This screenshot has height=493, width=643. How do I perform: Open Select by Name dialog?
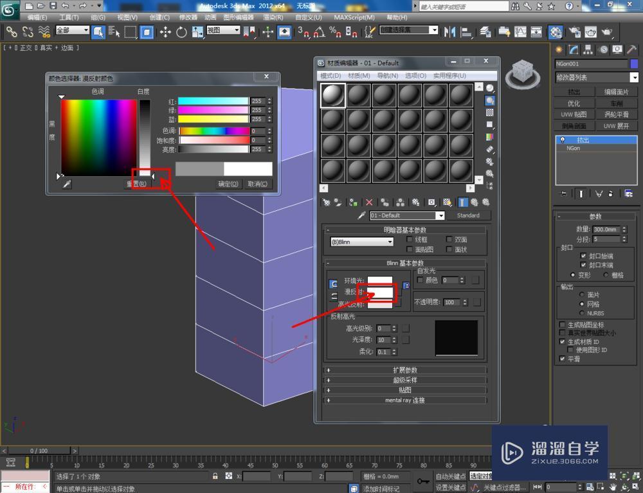[x=114, y=31]
